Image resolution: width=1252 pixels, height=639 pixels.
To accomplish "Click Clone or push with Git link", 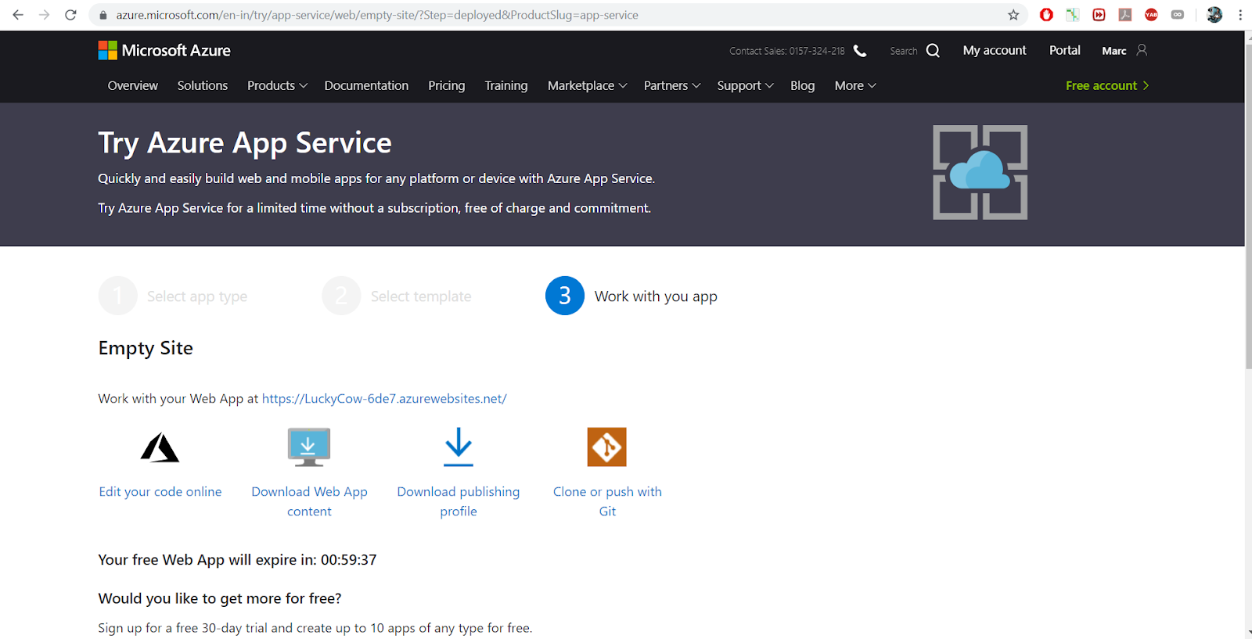I will click(x=607, y=501).
